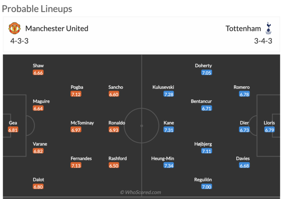Image resolution: width=283 pixels, height=199 pixels.
Task: Open Kulusevski's player name link
Action: click(x=163, y=87)
